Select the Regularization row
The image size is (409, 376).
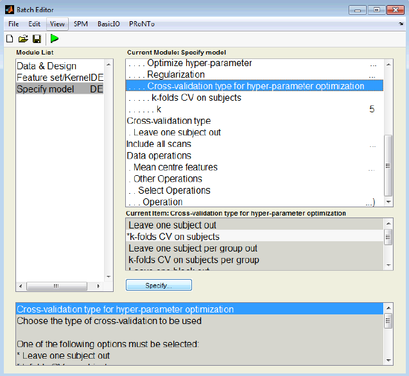coord(254,74)
